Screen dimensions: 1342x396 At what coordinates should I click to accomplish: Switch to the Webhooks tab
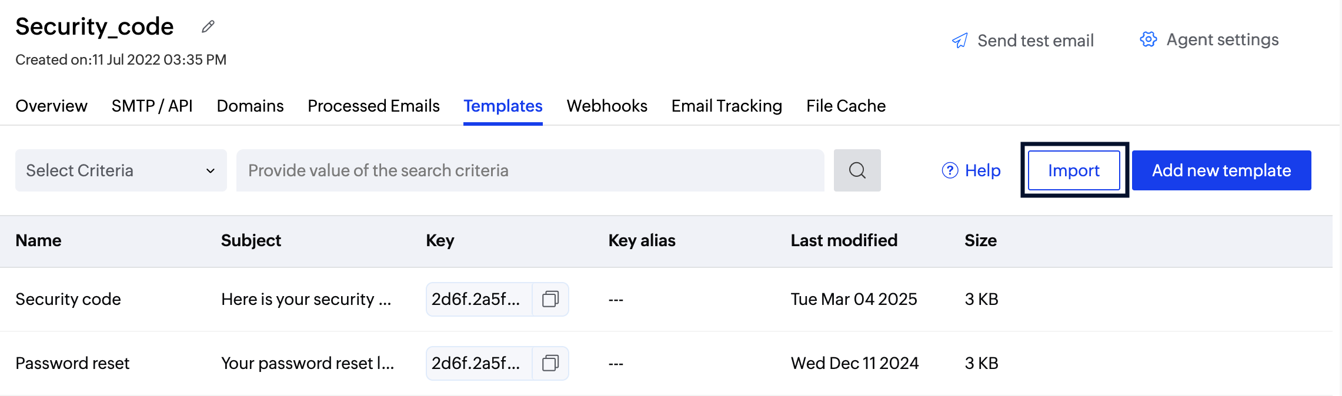coord(607,106)
